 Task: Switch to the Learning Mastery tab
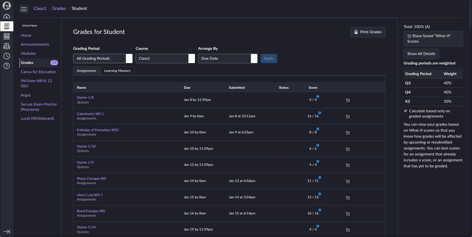[x=117, y=71]
